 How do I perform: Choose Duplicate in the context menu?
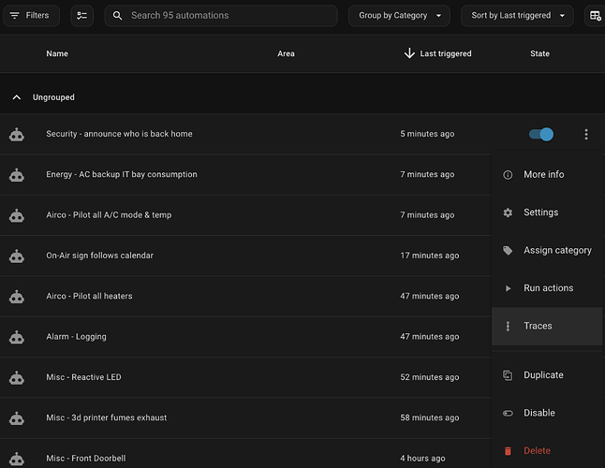[x=543, y=374]
